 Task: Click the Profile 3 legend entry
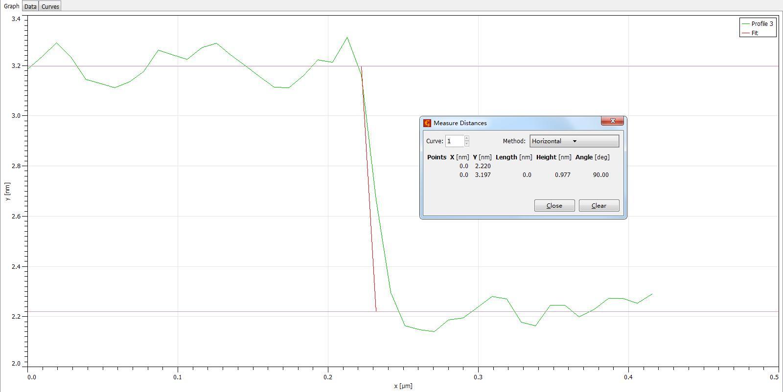[758, 24]
